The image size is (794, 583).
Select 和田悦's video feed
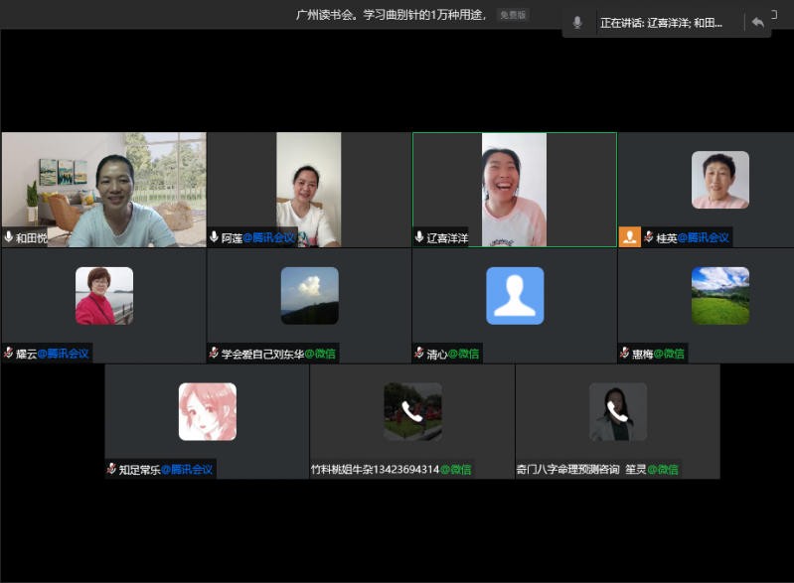pos(103,189)
